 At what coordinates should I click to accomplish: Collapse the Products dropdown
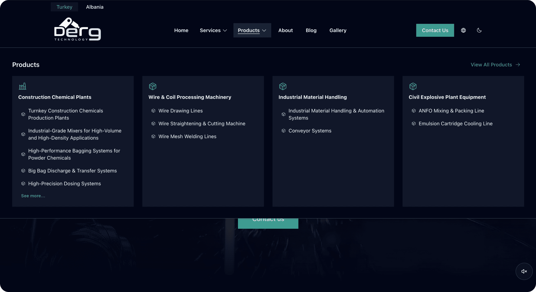248,30
